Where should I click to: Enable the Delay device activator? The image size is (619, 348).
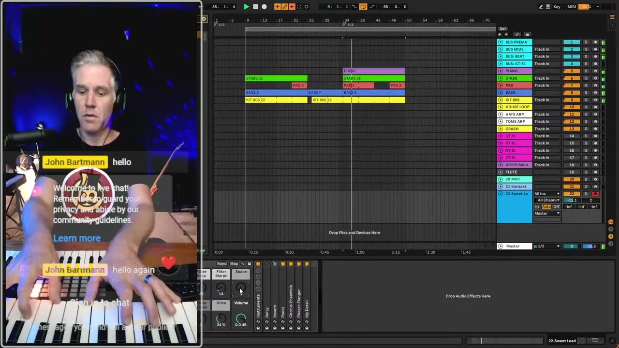pyautogui.click(x=266, y=264)
